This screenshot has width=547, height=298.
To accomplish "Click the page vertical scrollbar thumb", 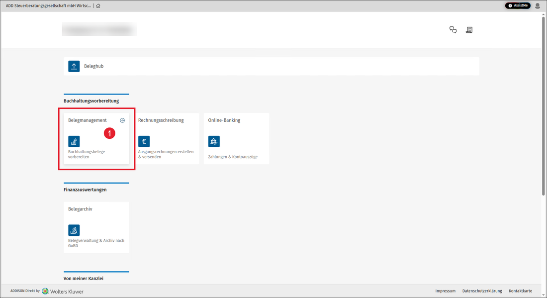I will (x=544, y=105).
